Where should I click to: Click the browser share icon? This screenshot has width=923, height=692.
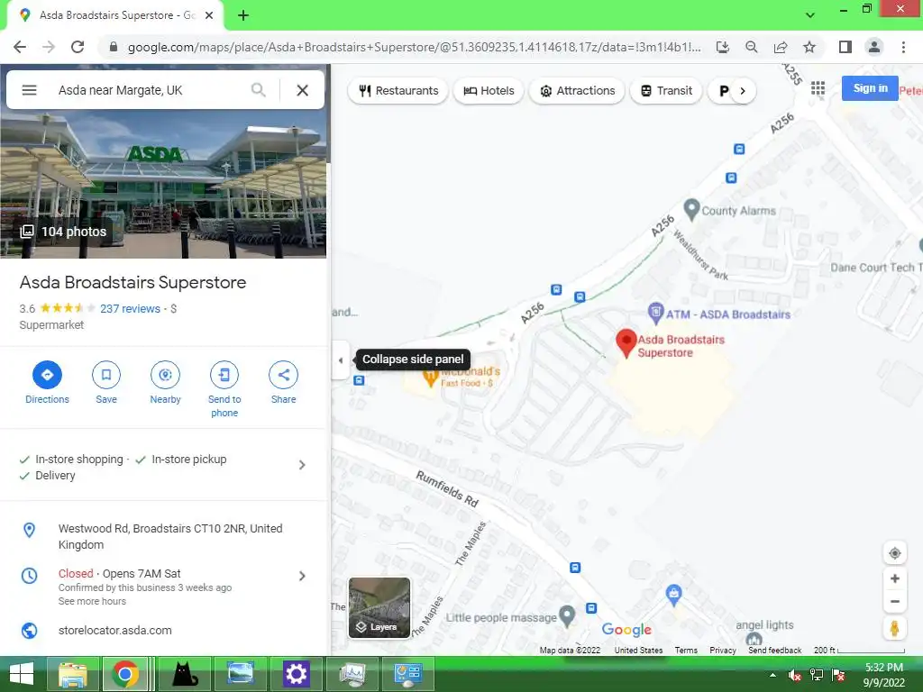(x=781, y=47)
